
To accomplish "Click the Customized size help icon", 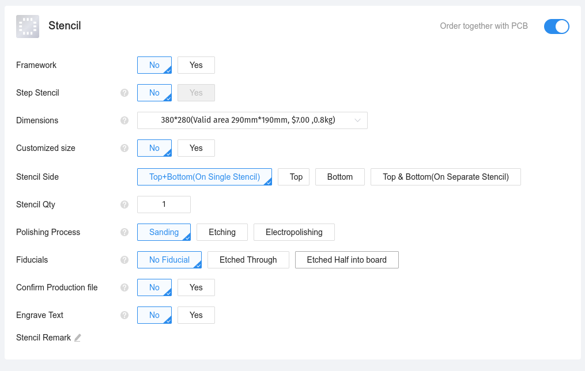I will [x=124, y=148].
